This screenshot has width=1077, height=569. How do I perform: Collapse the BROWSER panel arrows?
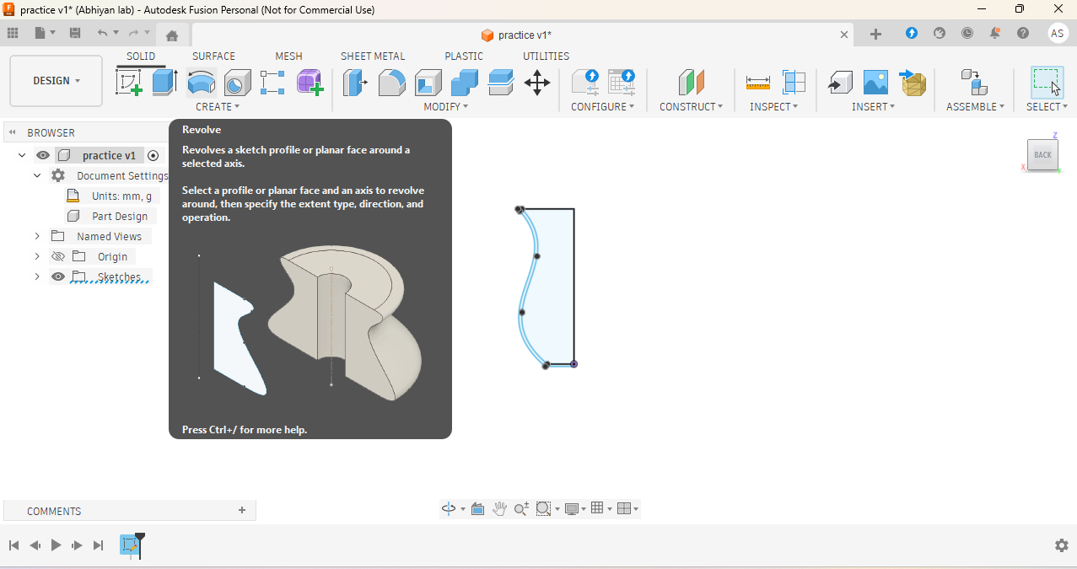coord(13,132)
